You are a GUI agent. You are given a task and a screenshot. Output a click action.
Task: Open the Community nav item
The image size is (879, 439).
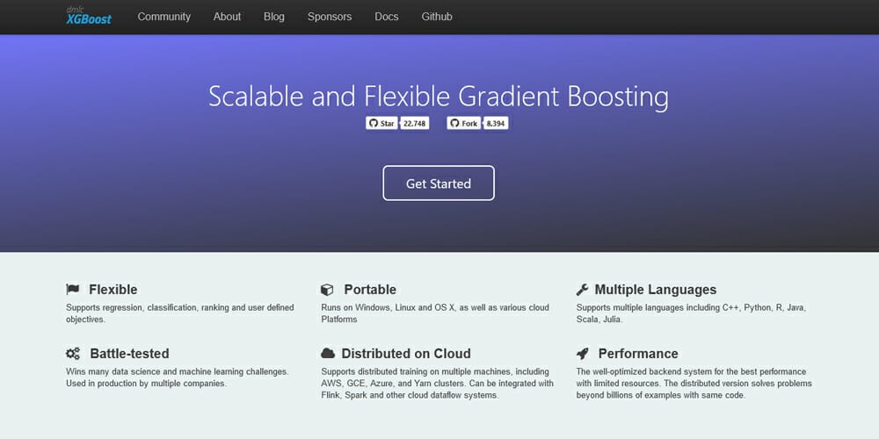point(164,17)
